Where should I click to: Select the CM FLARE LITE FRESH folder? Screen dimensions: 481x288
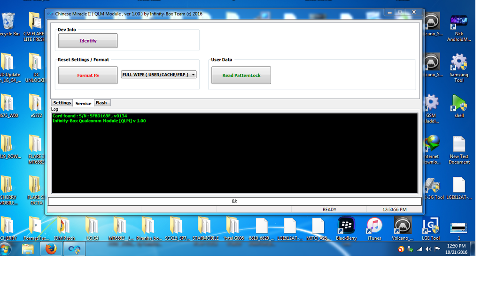coord(34,27)
